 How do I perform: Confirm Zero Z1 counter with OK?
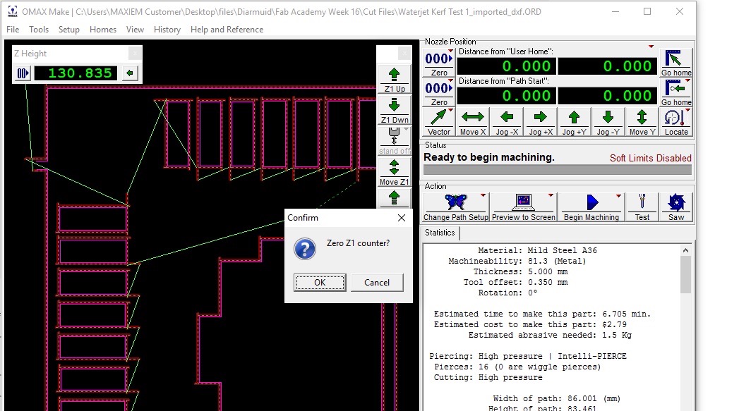pyautogui.click(x=320, y=283)
